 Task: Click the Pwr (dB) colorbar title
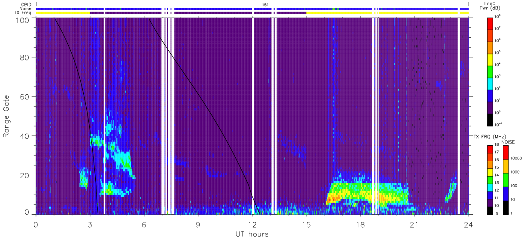pos(490,9)
